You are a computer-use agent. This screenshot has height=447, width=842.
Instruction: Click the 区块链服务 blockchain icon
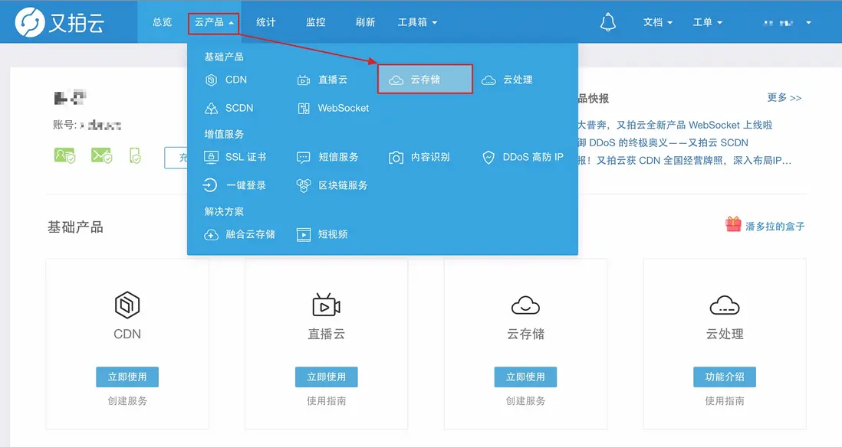coord(302,185)
